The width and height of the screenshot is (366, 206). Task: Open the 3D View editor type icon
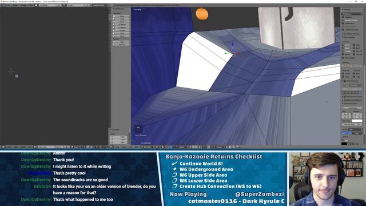tap(112, 147)
